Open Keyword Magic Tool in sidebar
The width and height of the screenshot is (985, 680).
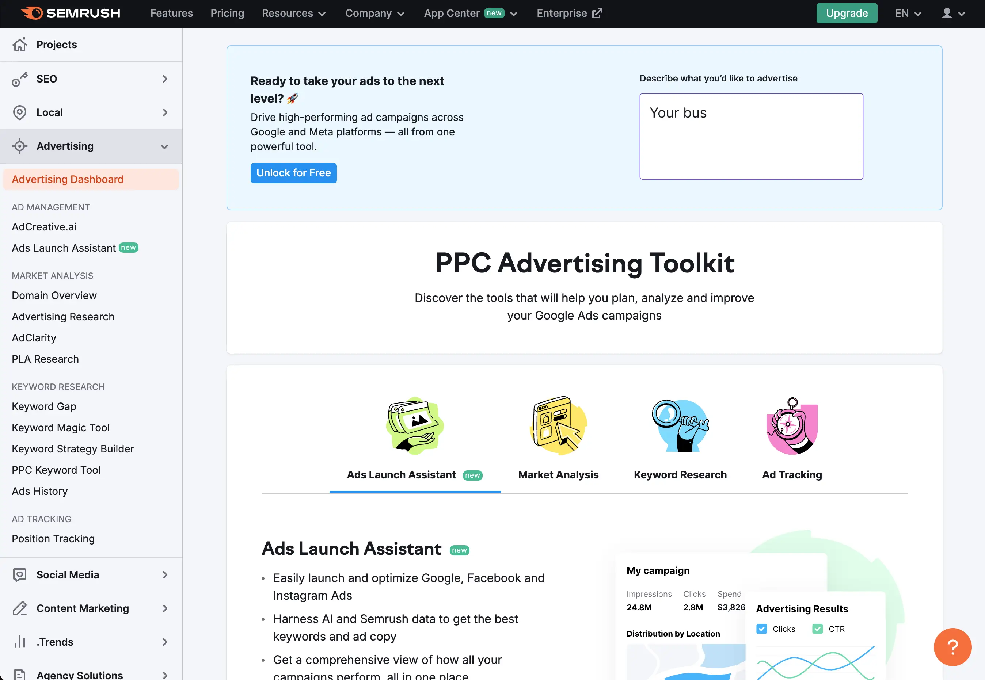[x=61, y=428]
